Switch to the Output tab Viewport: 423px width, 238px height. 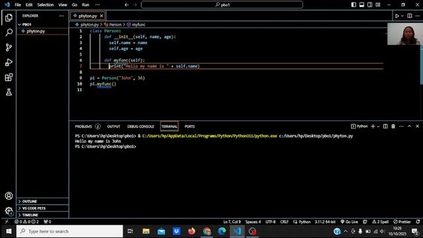click(x=114, y=126)
